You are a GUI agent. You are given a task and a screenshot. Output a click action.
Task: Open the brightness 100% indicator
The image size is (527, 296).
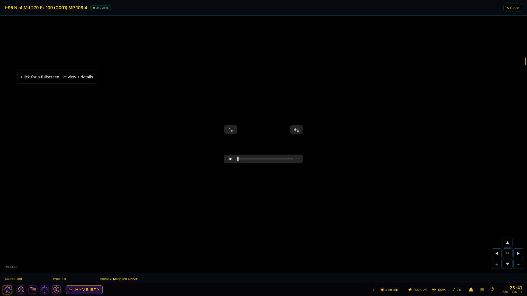439,290
